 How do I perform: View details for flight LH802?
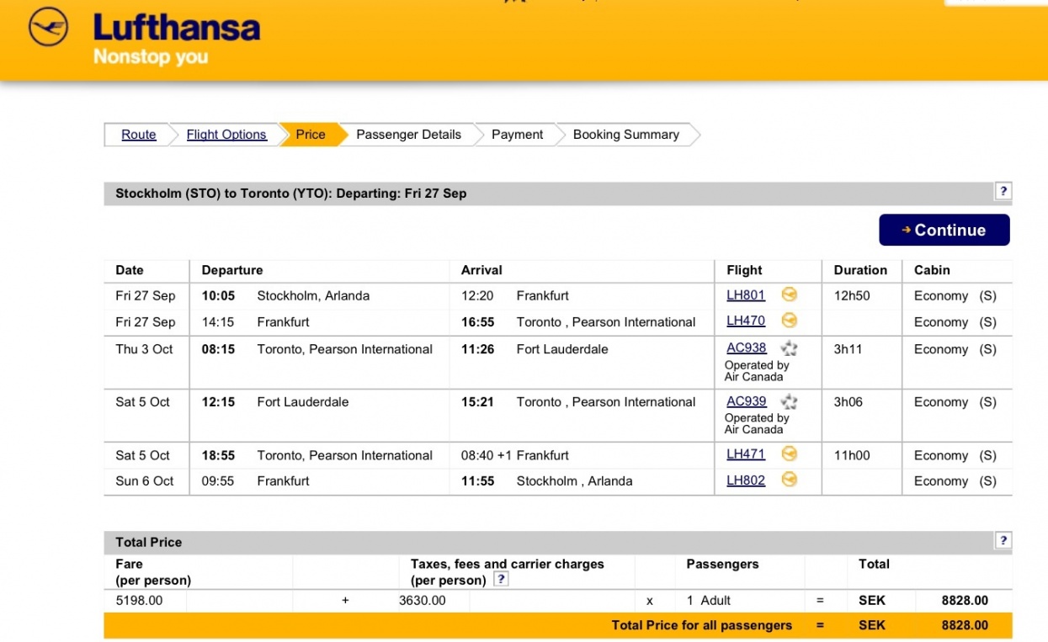point(746,480)
